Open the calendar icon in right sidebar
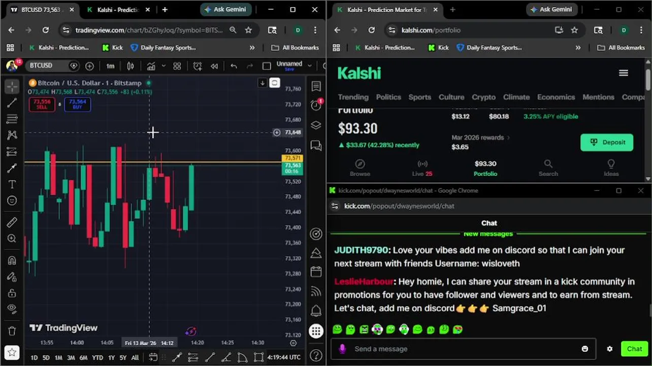Viewport: 652px width, 366px height. pos(316,272)
